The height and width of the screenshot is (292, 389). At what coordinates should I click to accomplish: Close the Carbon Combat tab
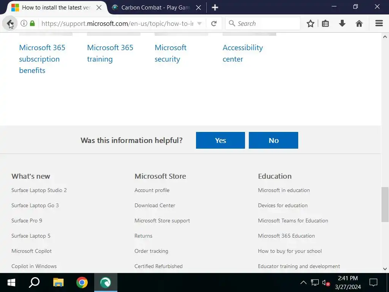tap(198, 8)
